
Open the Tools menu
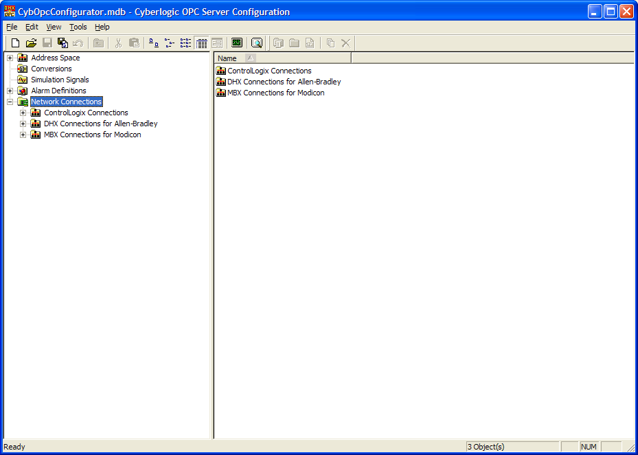pyautogui.click(x=78, y=27)
